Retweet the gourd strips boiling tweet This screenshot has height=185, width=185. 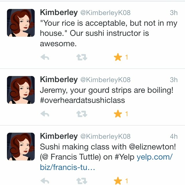click(x=81, y=114)
